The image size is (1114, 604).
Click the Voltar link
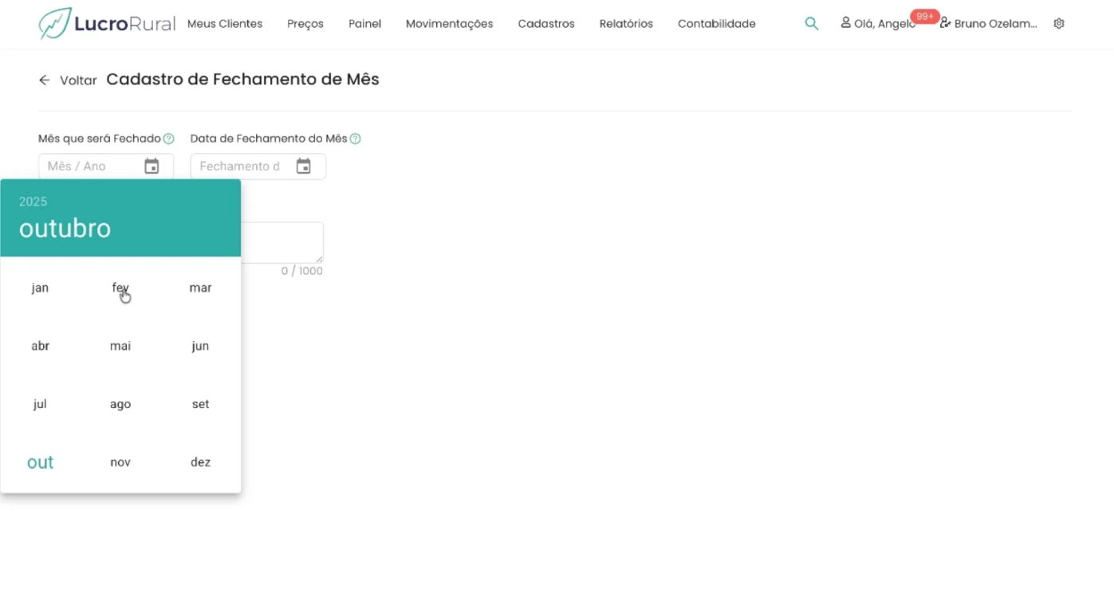coord(77,80)
